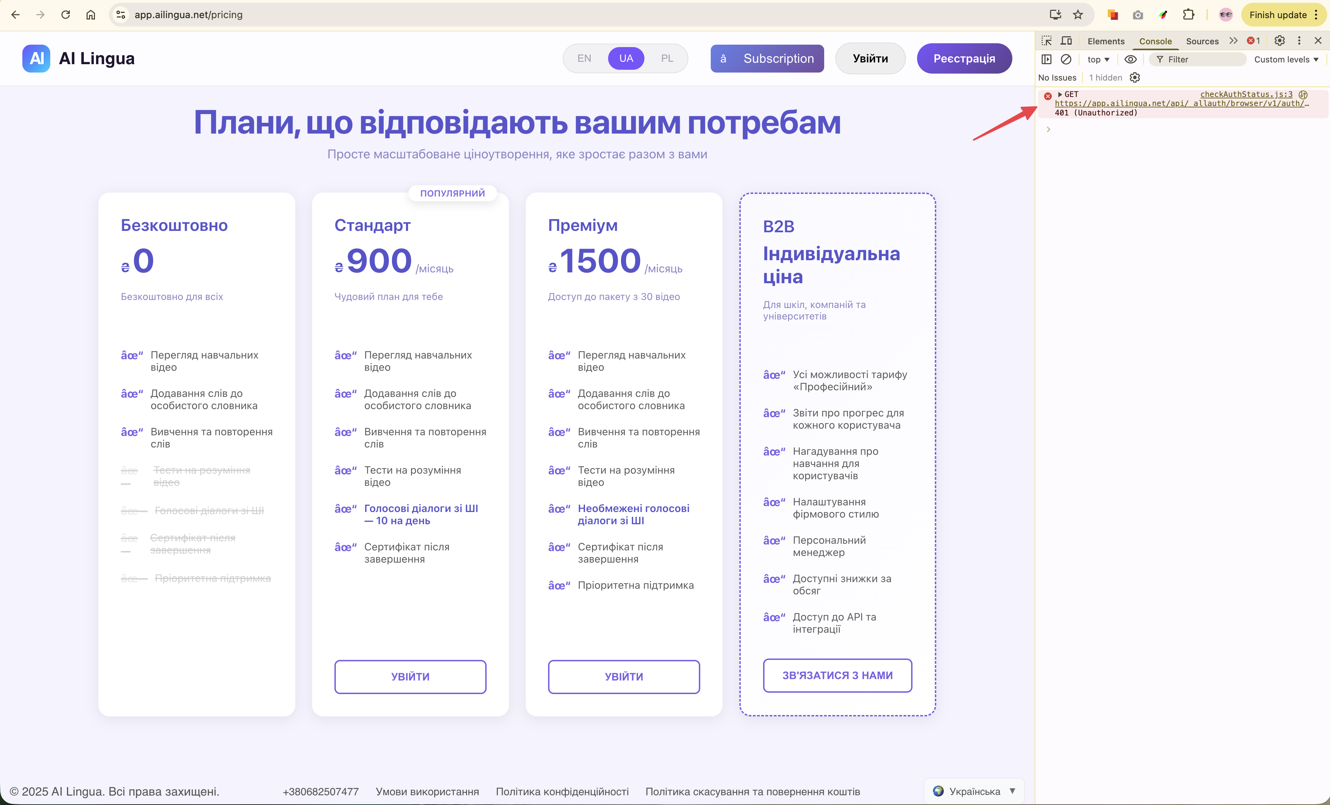Switch language toggle to PL
1330x805 pixels.
point(667,58)
